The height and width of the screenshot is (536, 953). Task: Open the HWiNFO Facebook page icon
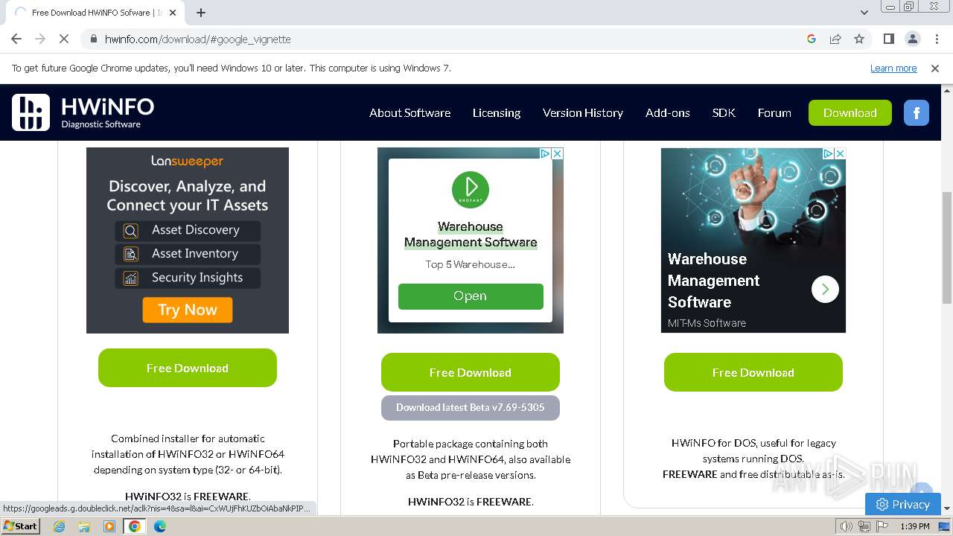click(916, 113)
